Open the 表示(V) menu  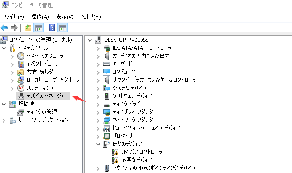click(65, 17)
